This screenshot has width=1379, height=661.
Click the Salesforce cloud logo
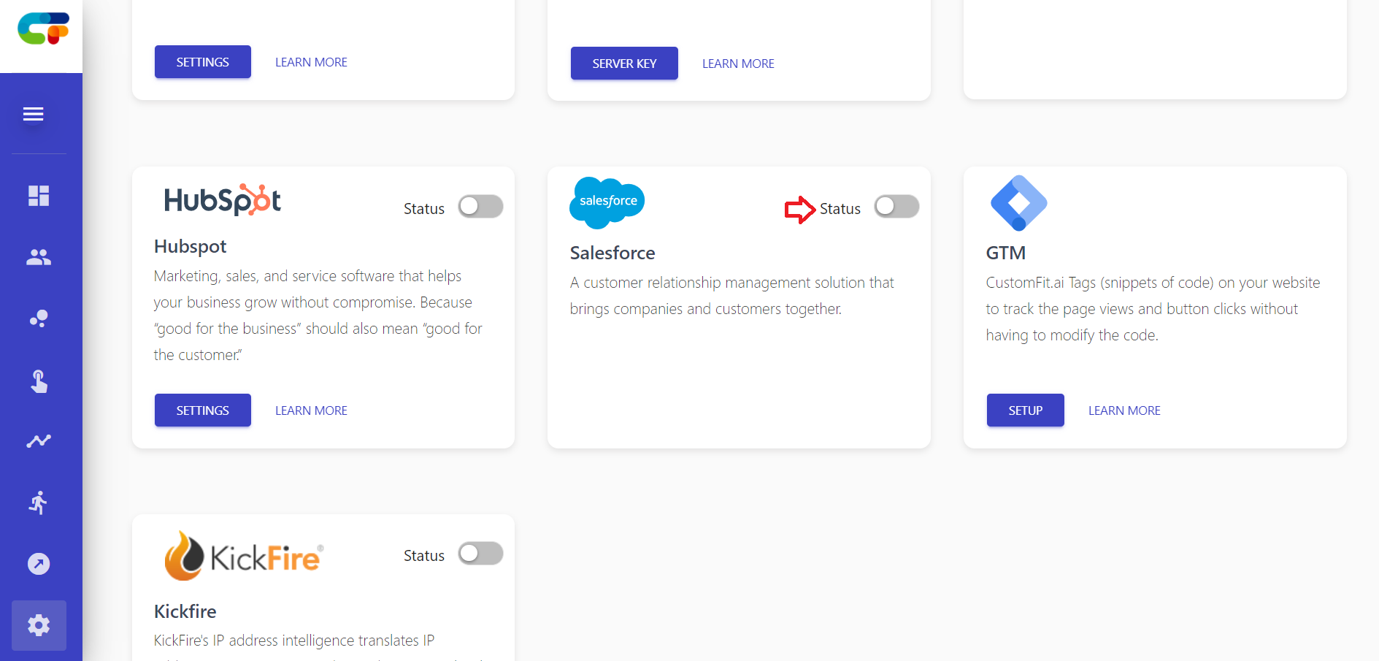607,202
